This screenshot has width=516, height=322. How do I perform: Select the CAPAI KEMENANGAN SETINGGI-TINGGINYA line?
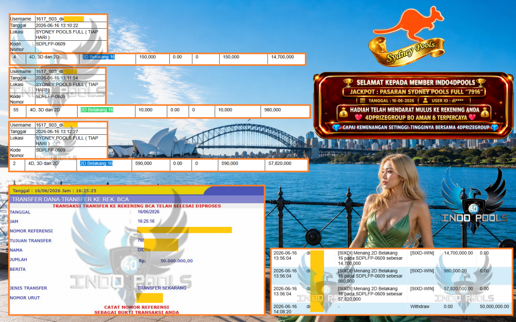416,127
